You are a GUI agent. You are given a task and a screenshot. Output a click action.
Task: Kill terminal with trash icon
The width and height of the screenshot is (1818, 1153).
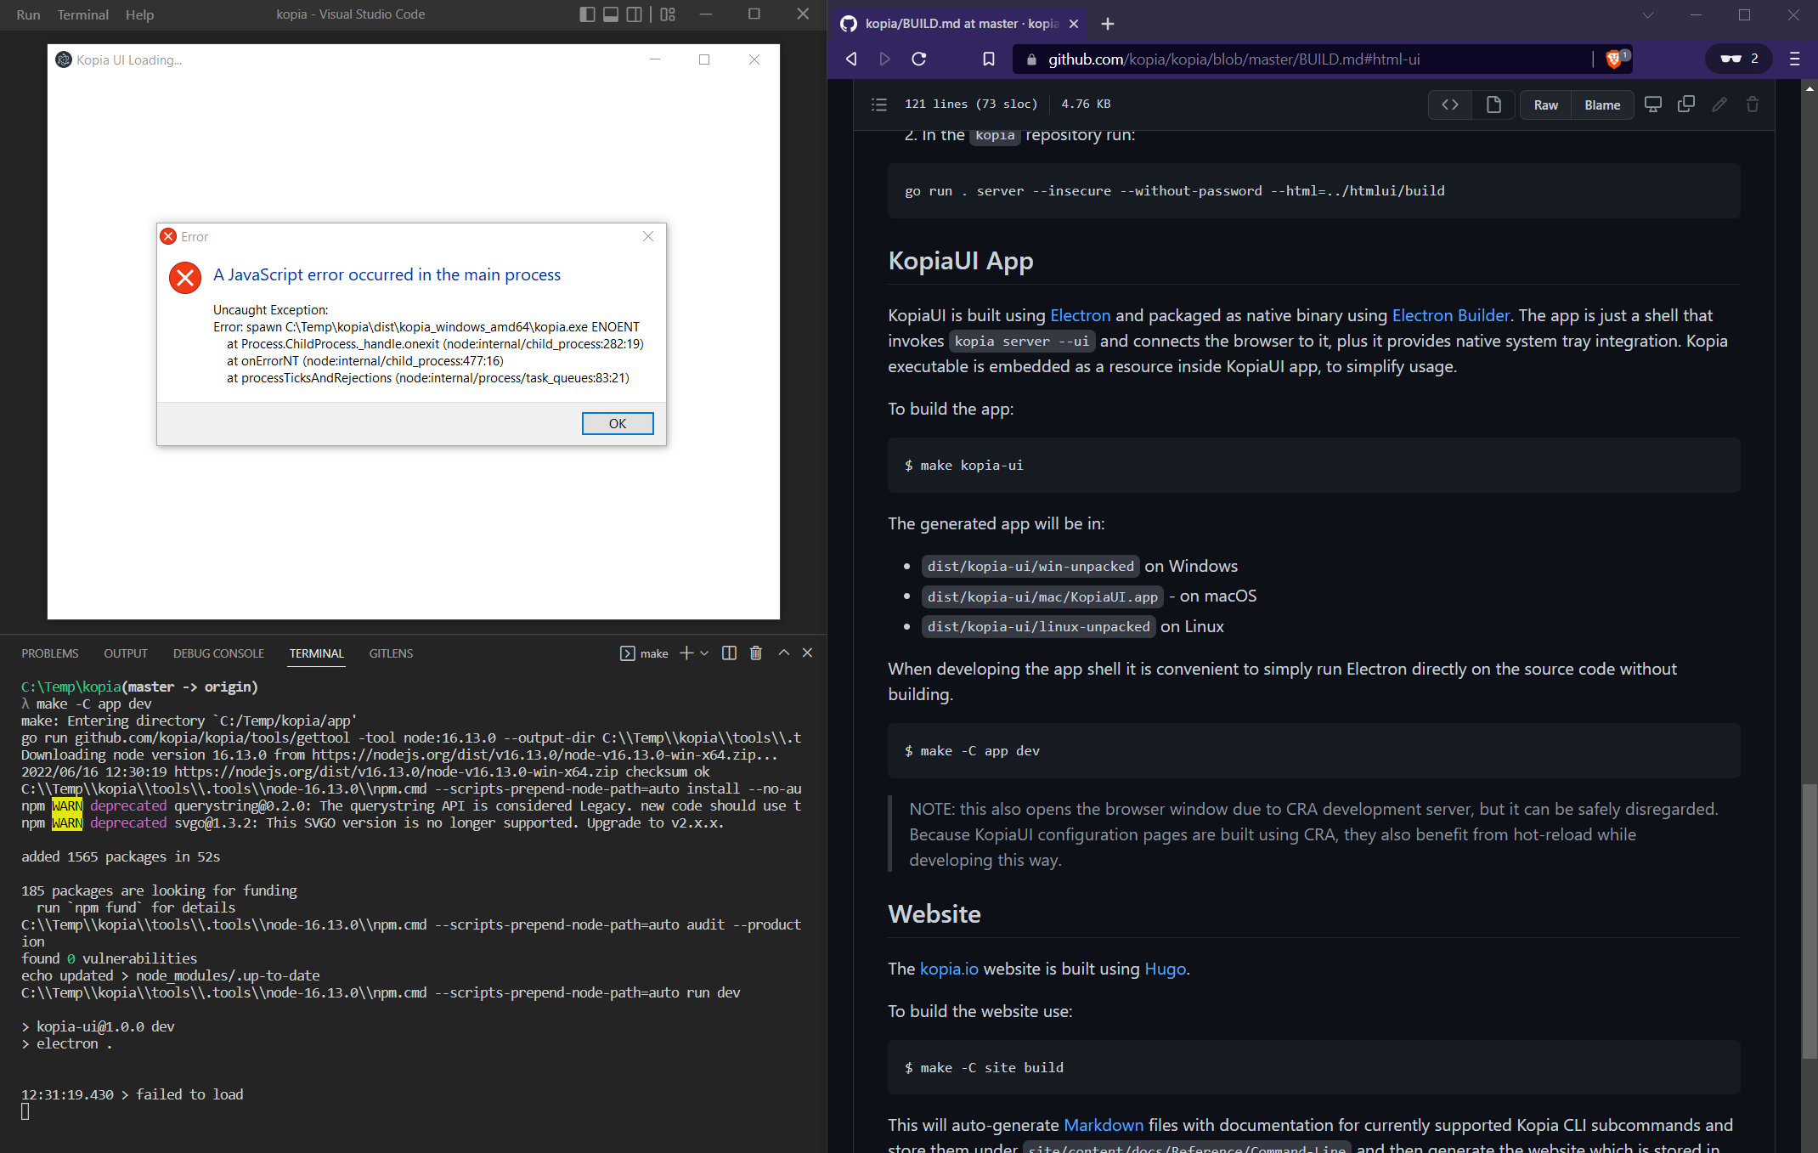[756, 653]
